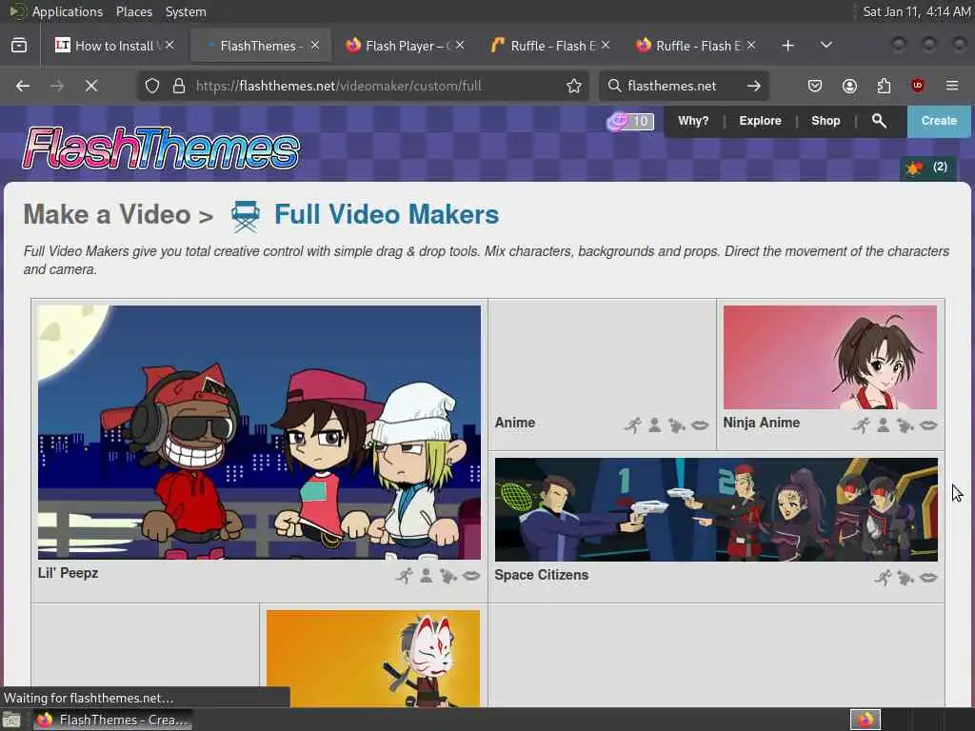The image size is (975, 731).
Task: Click the fox-mask ninja thumbnail
Action: (373, 659)
